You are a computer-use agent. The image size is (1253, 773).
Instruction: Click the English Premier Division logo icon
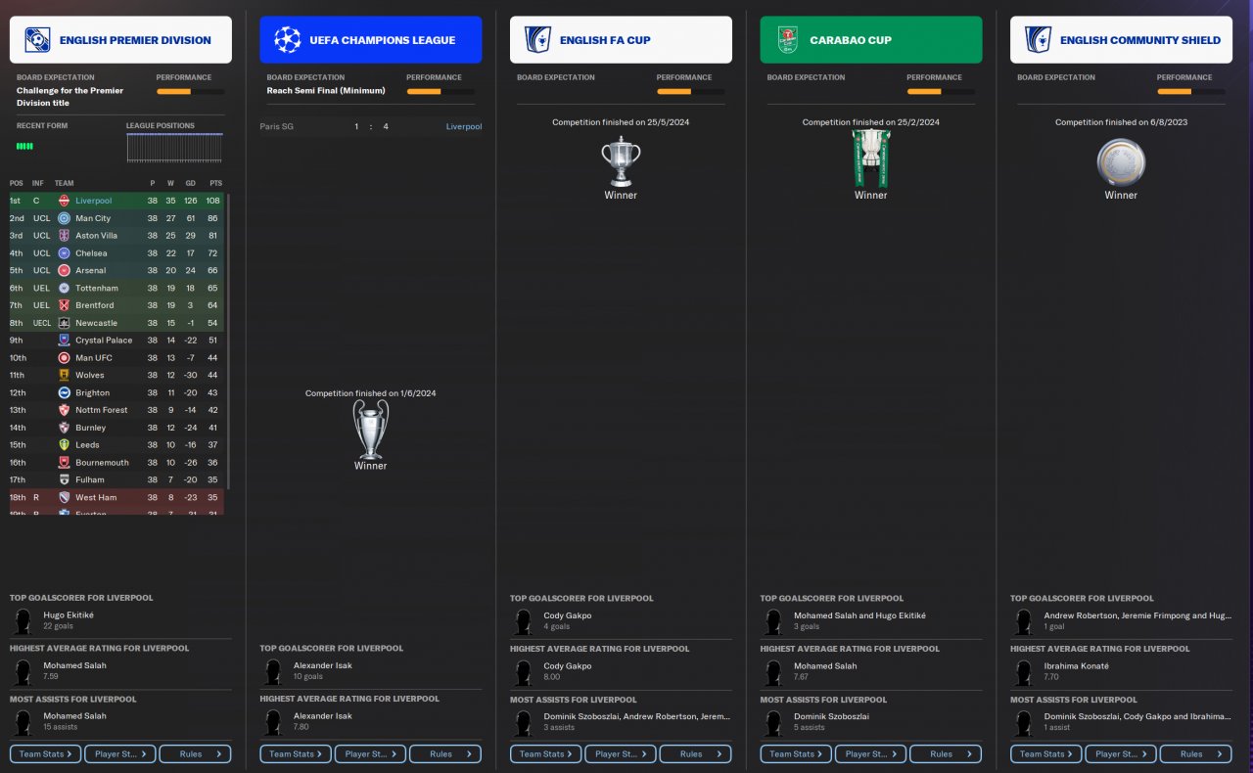pos(37,40)
